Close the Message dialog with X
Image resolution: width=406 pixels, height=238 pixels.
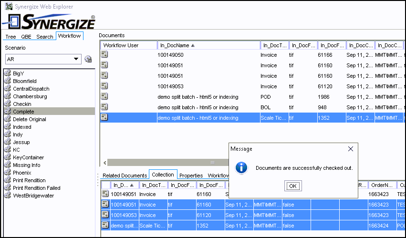coord(351,149)
